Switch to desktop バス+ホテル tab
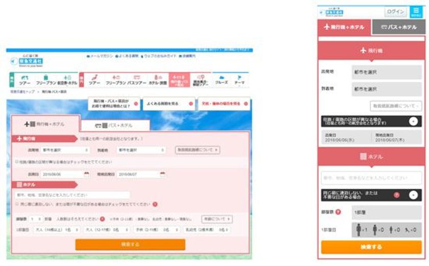Screen dimensions: 429x266 (x=115, y=126)
